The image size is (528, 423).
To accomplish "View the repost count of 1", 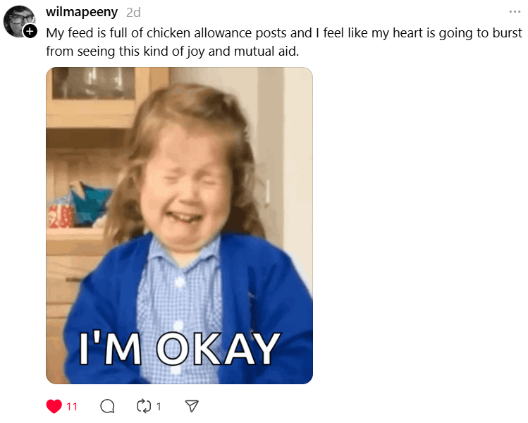I will click(159, 407).
